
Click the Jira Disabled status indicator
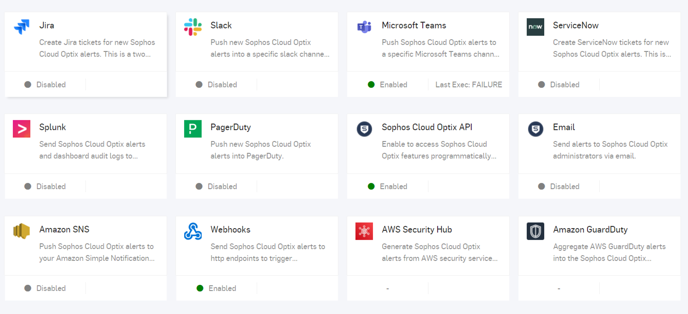pos(45,85)
